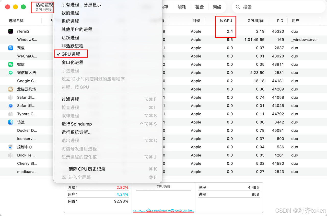Select 其他用户的进程 menu item
Viewport: 327px width, 216px height.
tap(77, 29)
